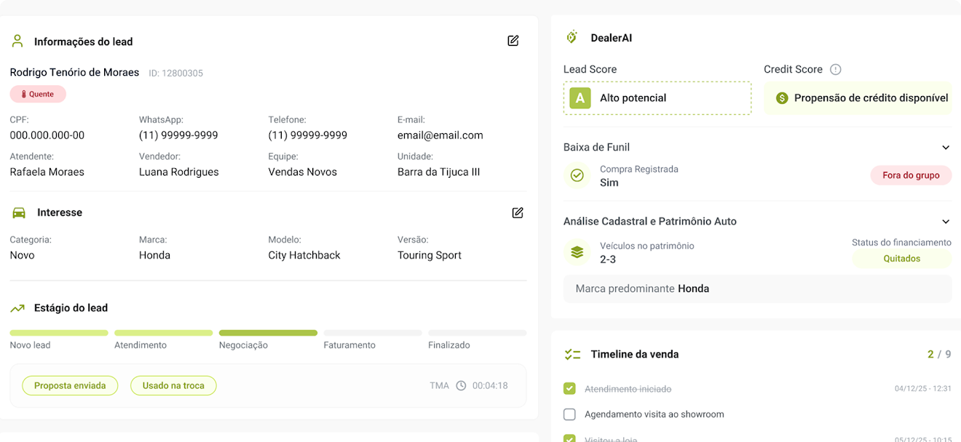Image resolution: width=961 pixels, height=442 pixels.
Task: Click the Quente status badge
Action: [38, 94]
